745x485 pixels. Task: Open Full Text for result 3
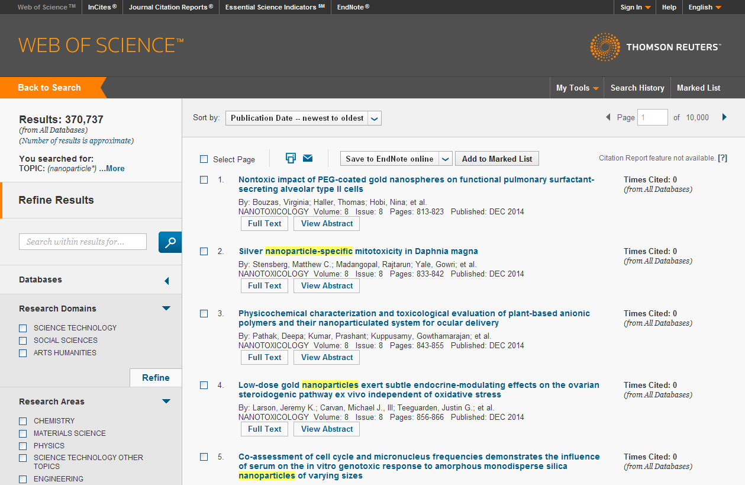(265, 358)
